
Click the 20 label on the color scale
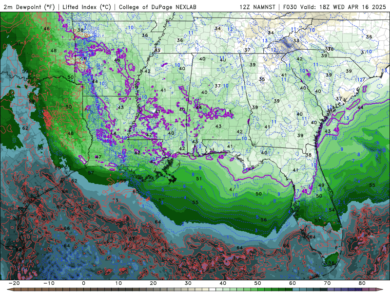[153, 283]
